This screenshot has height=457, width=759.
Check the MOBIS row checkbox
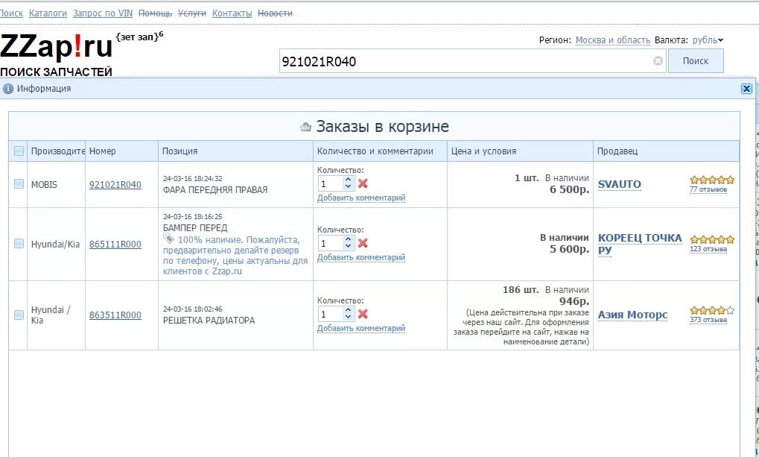tap(19, 183)
